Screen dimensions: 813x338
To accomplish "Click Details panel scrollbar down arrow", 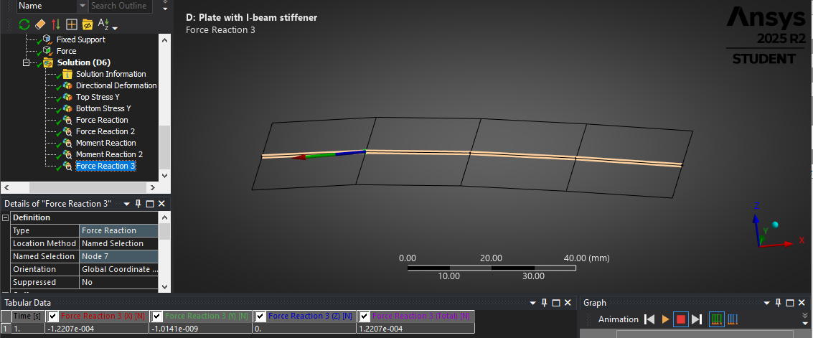I will [x=164, y=286].
